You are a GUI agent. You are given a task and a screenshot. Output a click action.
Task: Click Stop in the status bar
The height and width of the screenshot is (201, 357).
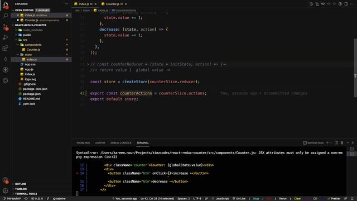point(256,199)
